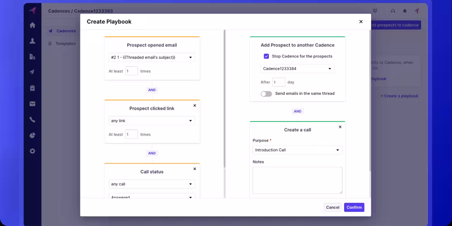The width and height of the screenshot is (452, 226).
Task: Remove the Prospect clicked link condition
Action: coord(195,106)
